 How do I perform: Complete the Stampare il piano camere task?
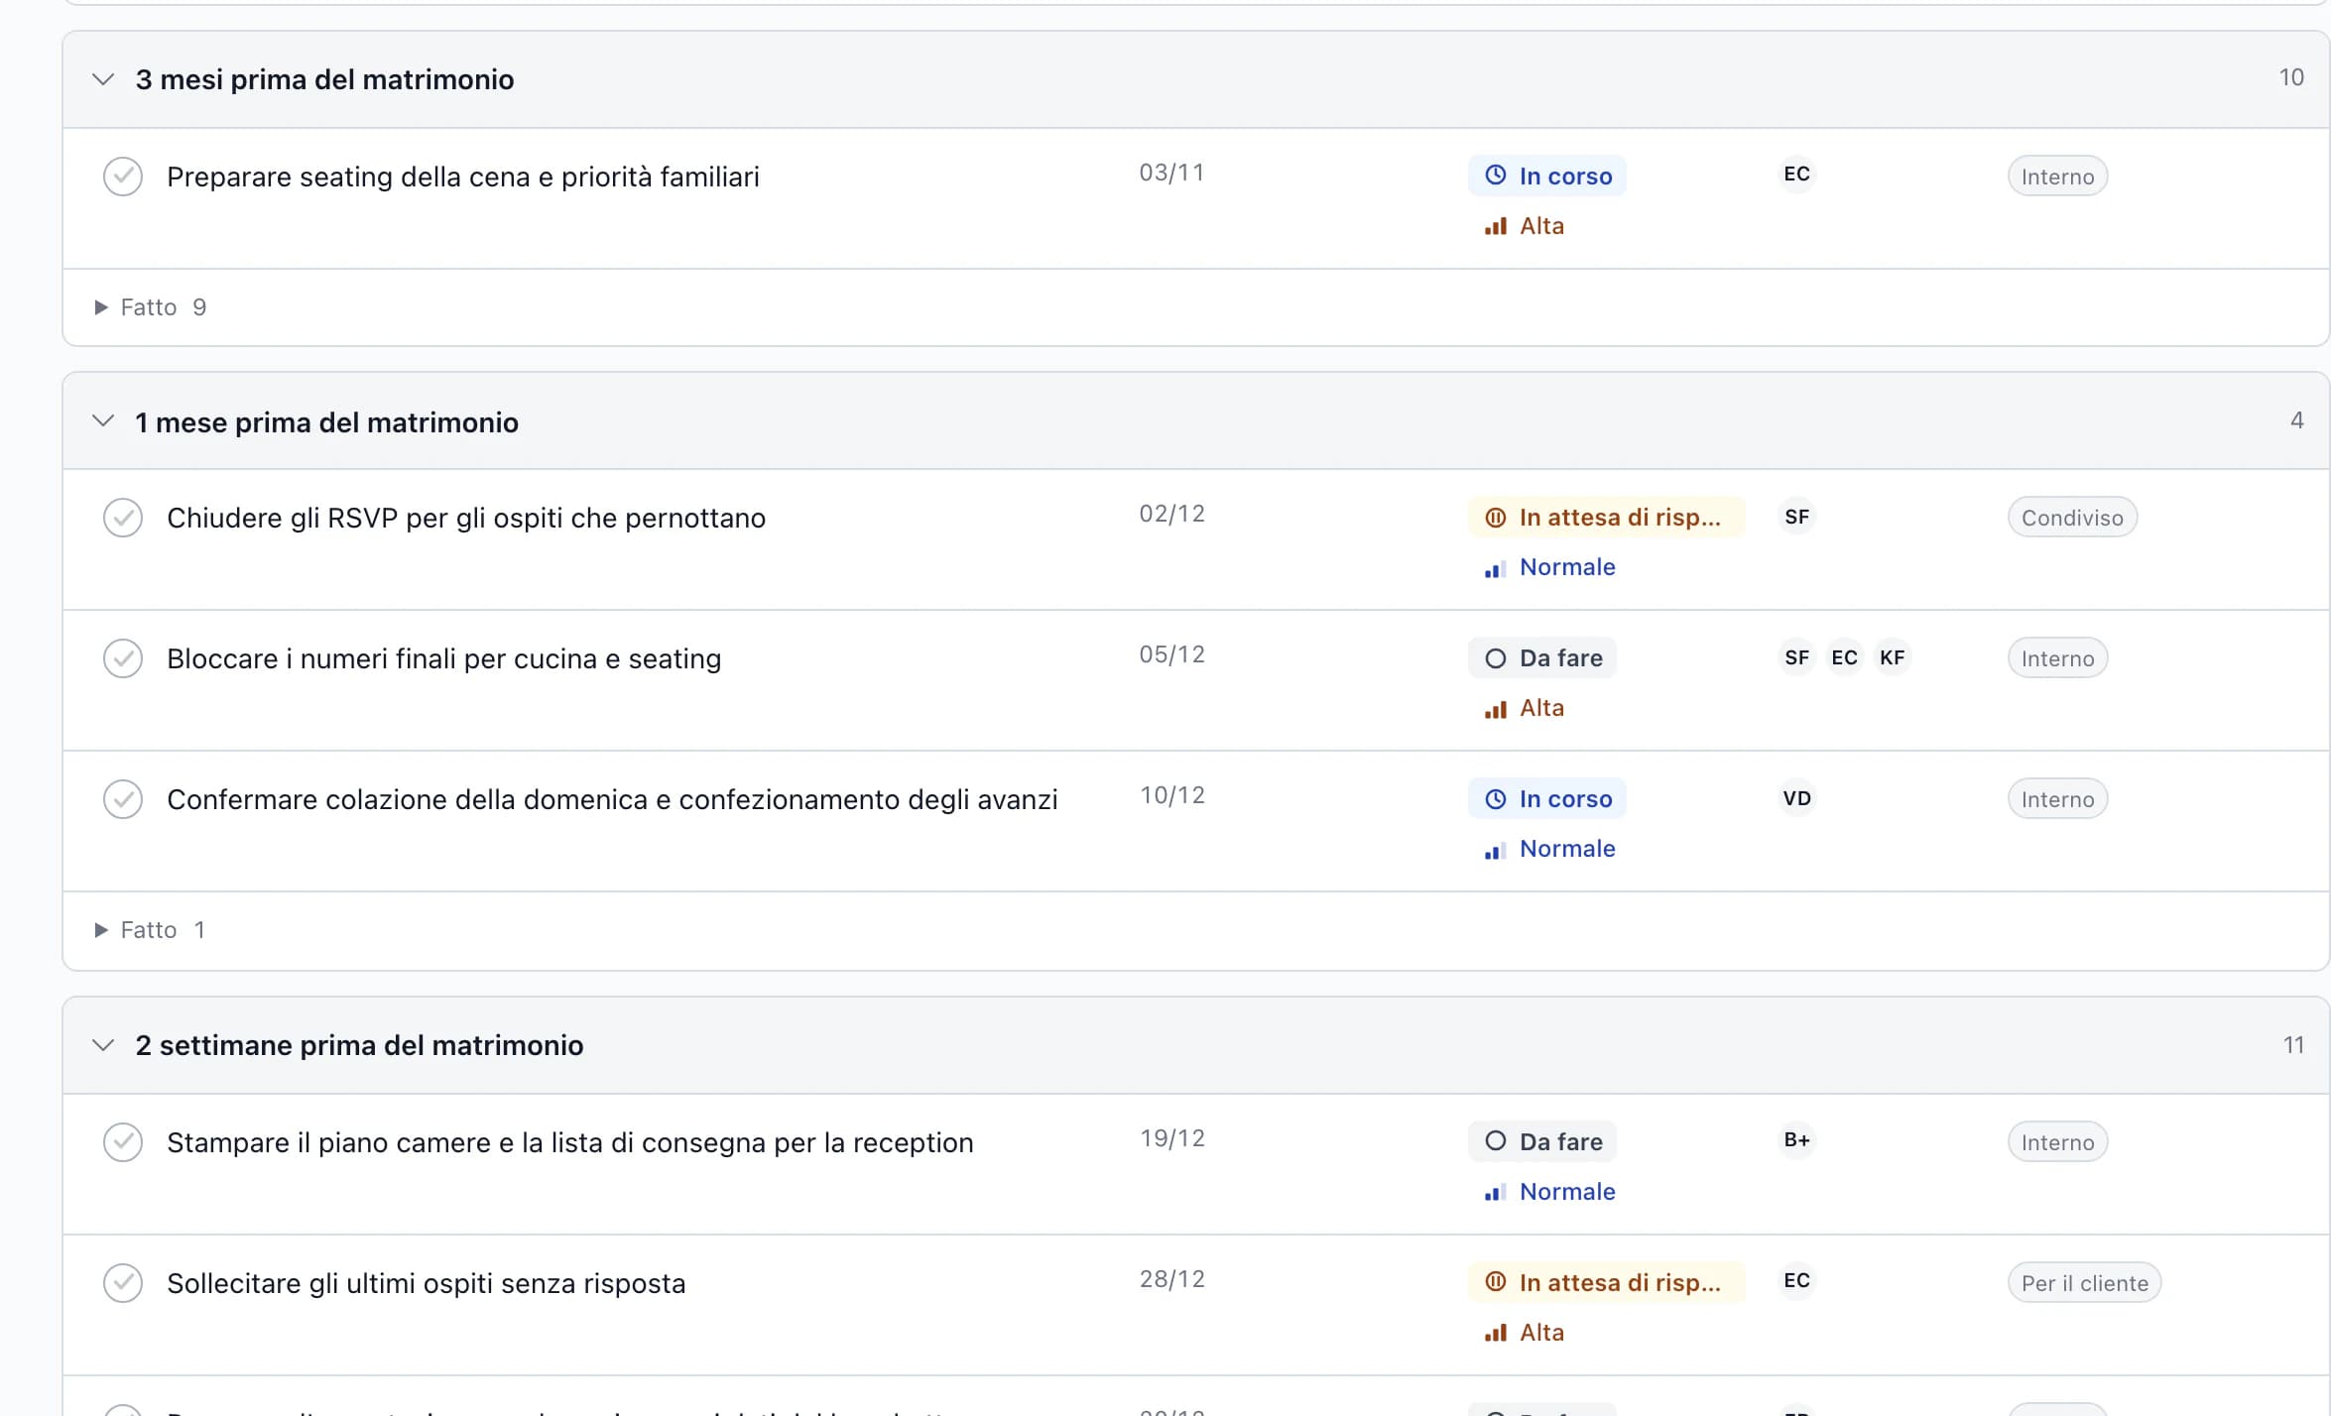pyautogui.click(x=123, y=1142)
